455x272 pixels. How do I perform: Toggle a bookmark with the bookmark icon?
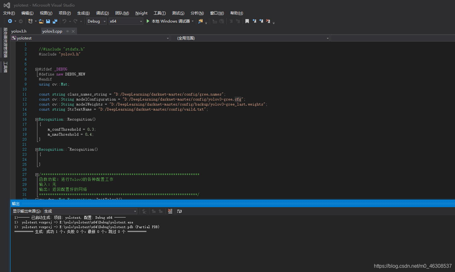click(247, 21)
